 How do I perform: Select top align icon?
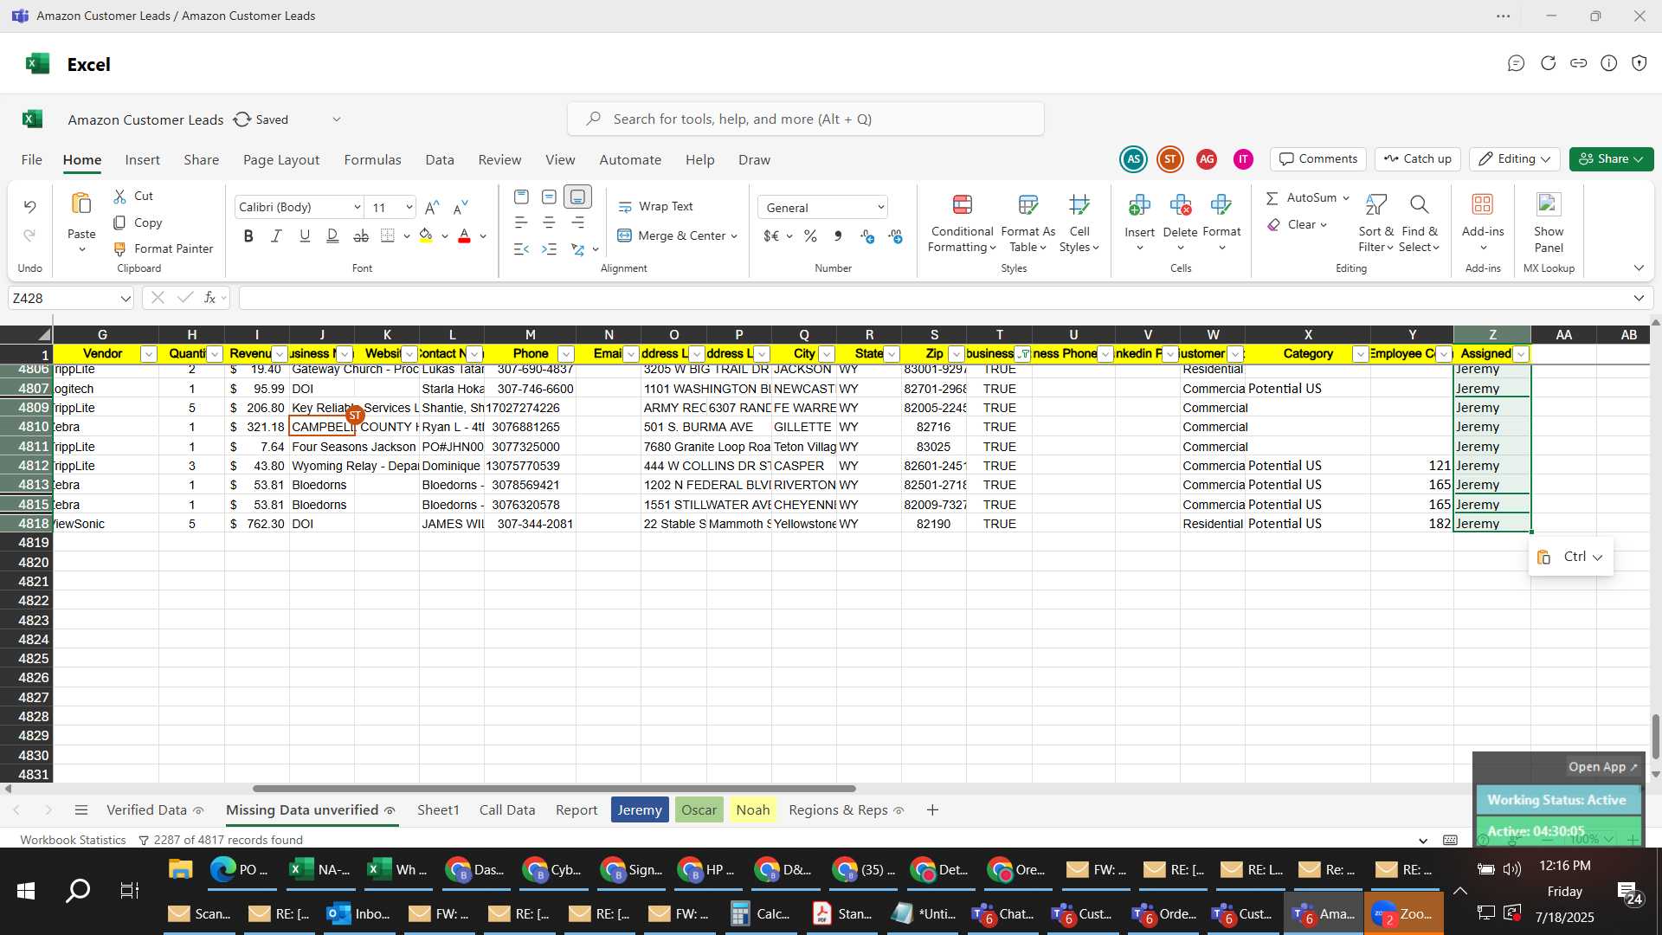(521, 197)
